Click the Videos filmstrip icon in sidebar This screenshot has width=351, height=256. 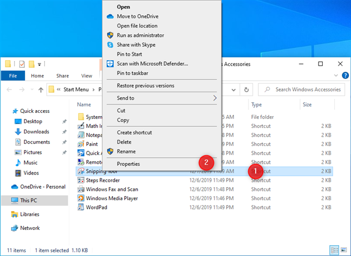click(x=18, y=173)
